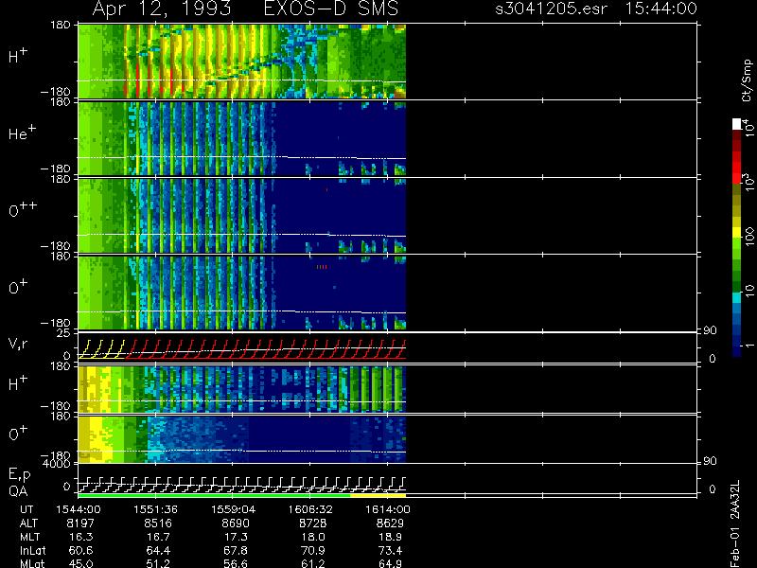Click the H+ label above the He+ label
757x568 pixels.
click(x=18, y=56)
